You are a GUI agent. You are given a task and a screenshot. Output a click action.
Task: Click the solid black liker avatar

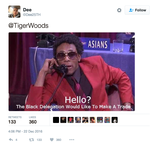pos(56,120)
